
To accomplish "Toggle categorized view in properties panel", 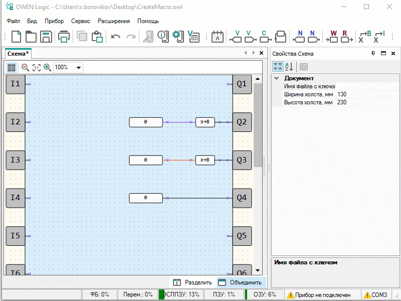I will tap(277, 66).
